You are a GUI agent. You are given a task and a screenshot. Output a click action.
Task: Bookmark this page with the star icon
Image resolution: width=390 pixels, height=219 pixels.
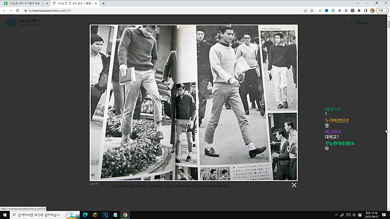pos(312,10)
